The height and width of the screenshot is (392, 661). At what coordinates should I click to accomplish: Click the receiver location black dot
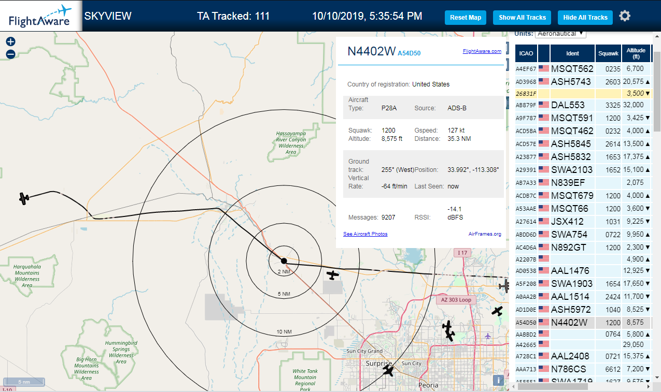(x=284, y=260)
